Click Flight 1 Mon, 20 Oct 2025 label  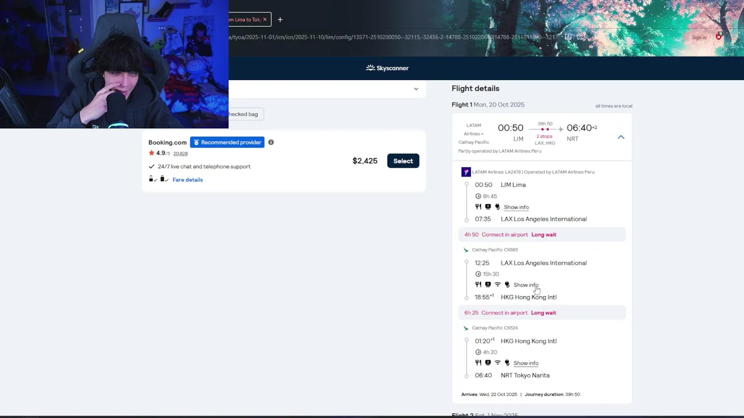click(x=488, y=105)
